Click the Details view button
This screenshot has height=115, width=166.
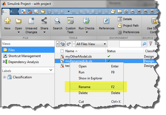(125, 19)
